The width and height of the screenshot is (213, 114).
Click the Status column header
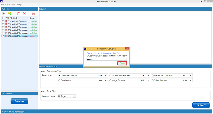pos(33,18)
